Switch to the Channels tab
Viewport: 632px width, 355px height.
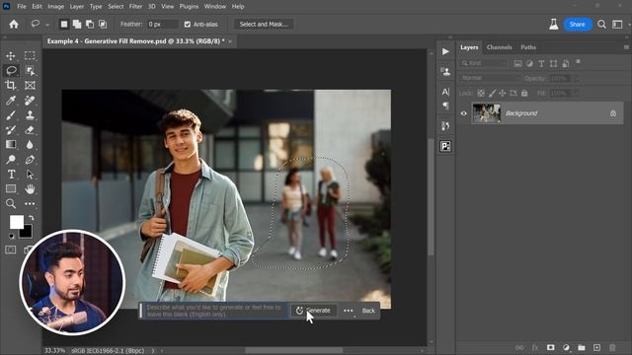499,47
